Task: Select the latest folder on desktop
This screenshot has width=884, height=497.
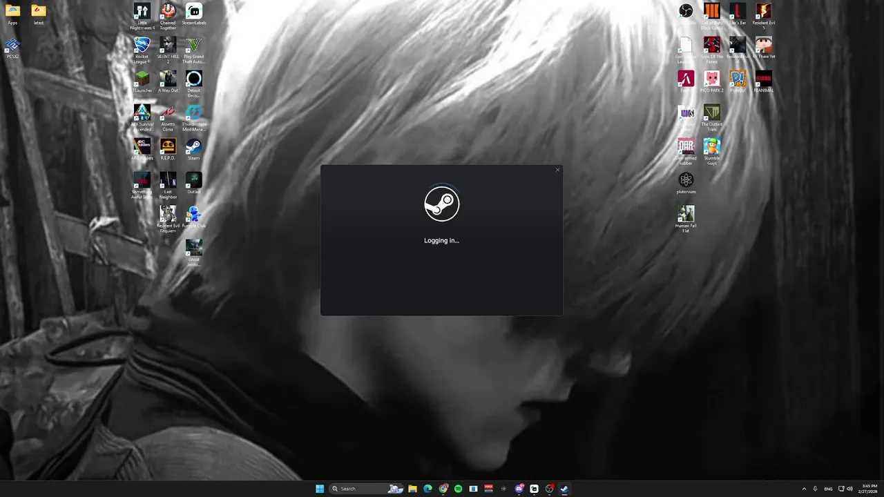Action: tap(39, 14)
